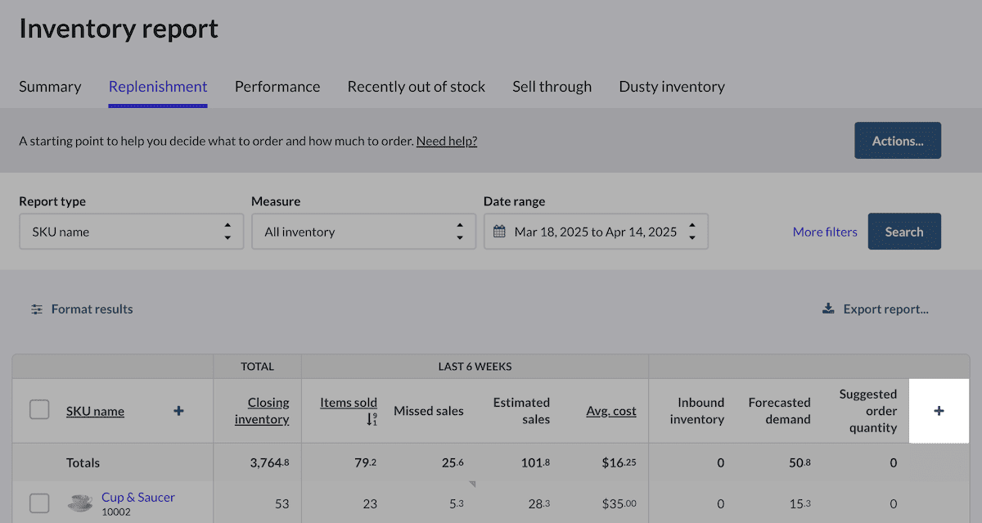Open the More filters link

pyautogui.click(x=825, y=232)
